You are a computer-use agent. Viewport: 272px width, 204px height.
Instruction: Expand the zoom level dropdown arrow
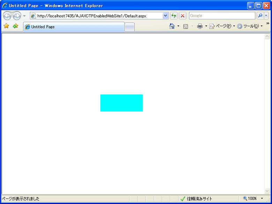262,198
